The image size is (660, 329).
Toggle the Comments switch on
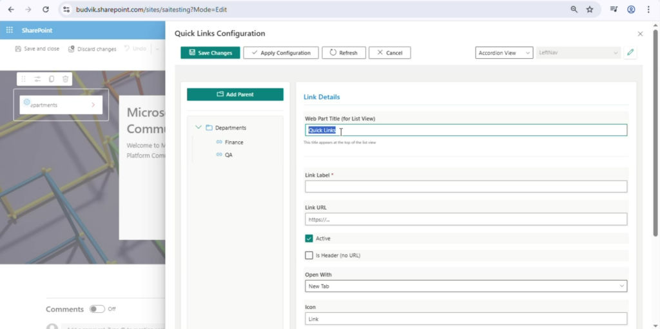pyautogui.click(x=97, y=309)
